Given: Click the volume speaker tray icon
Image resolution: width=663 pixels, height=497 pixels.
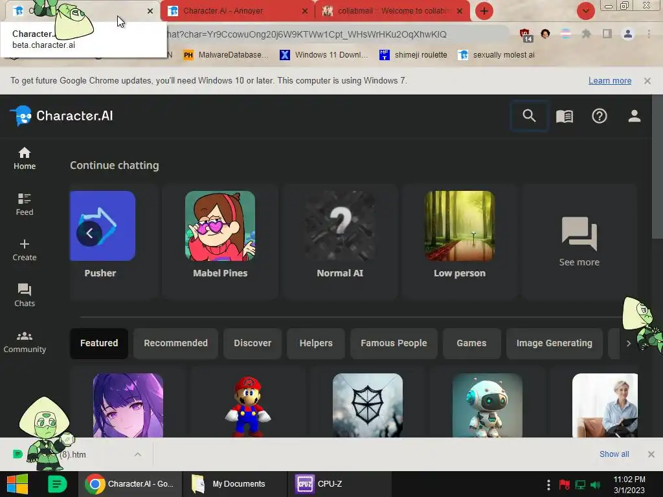Looking at the screenshot, I should coord(596,484).
